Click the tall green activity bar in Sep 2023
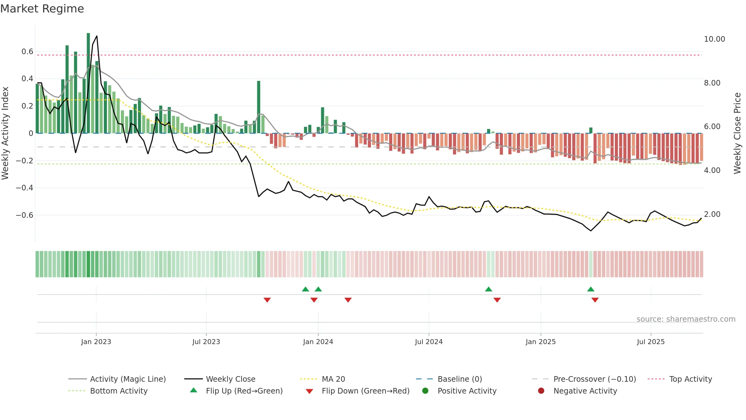Viewport: 746px width, 420px height. pos(259,107)
